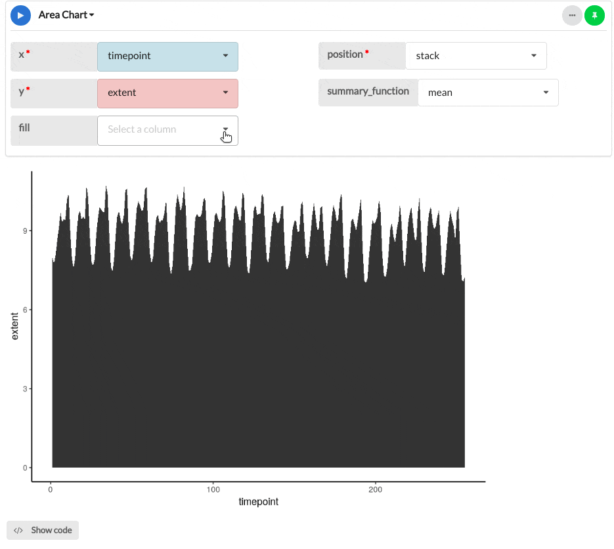Select the x required field label

(x=22, y=55)
